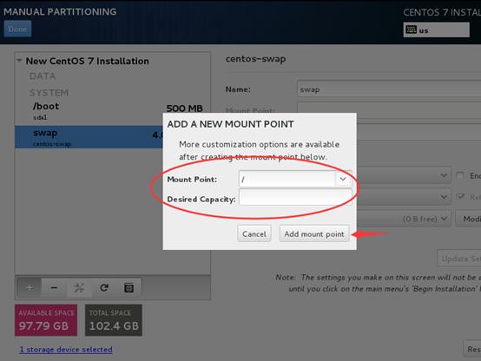Open the Mount Point dropdown arrow in dialog
Screen dimensions: 481x361
point(343,179)
